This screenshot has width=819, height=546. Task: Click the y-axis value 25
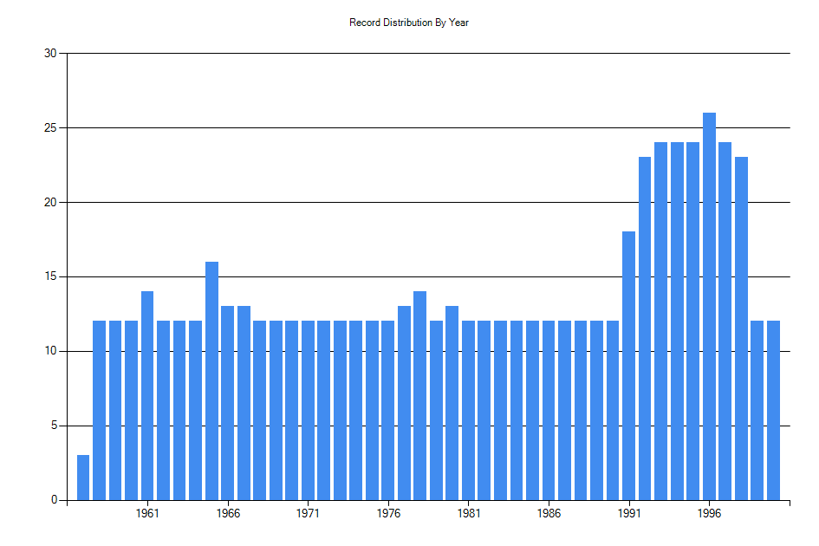coord(50,127)
